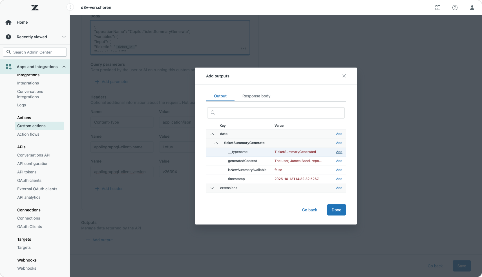Click the Zendesk logo icon

coord(35,8)
